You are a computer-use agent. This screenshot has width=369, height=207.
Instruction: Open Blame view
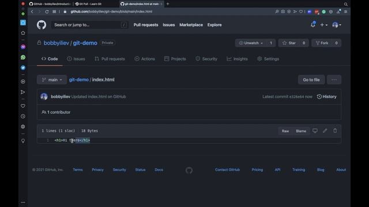click(301, 131)
